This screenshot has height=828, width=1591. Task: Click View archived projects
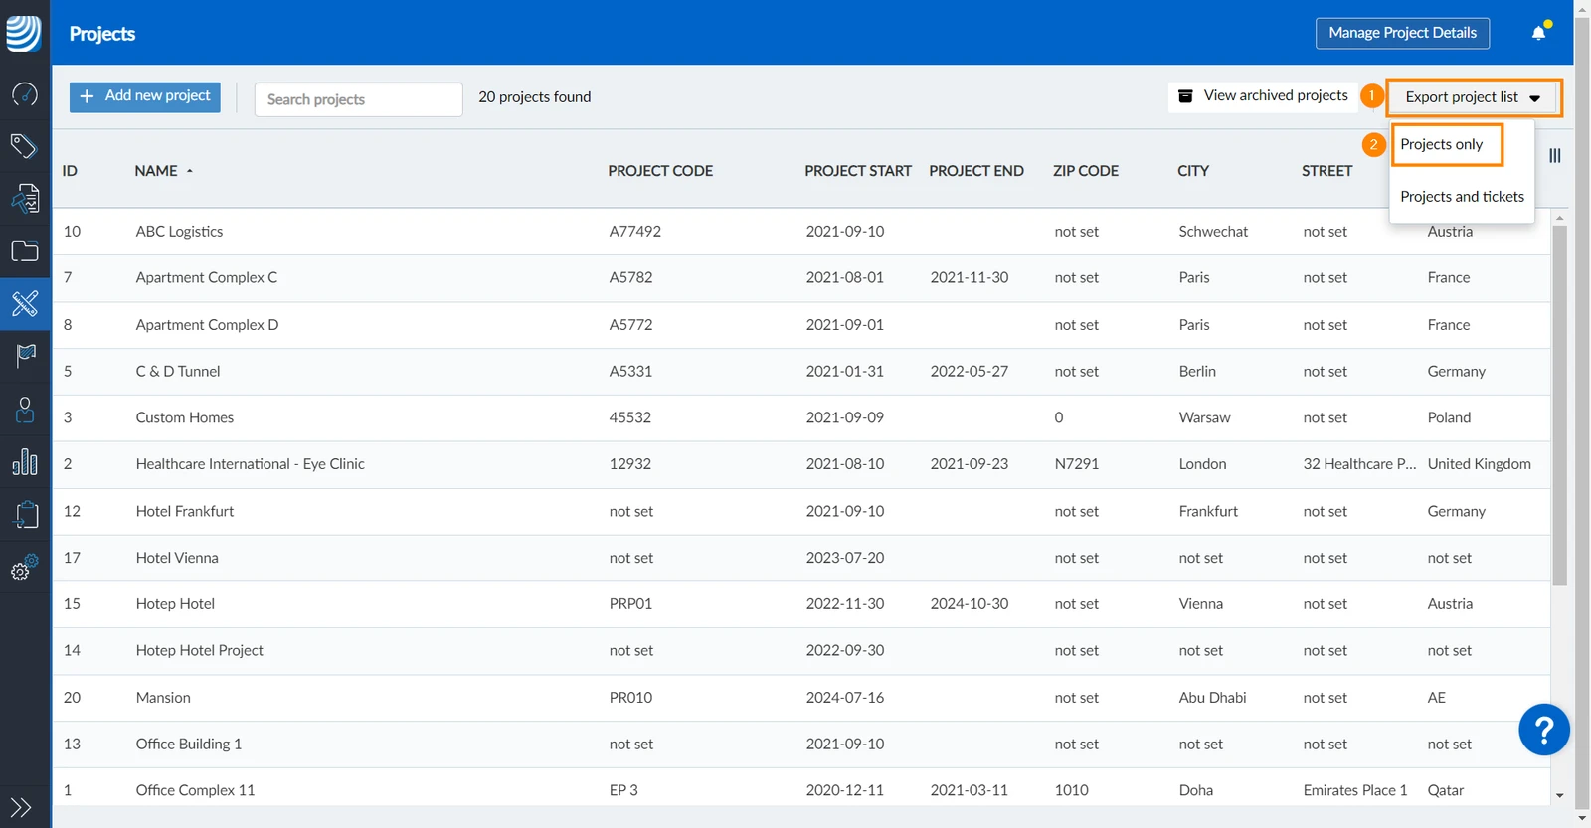click(x=1263, y=96)
